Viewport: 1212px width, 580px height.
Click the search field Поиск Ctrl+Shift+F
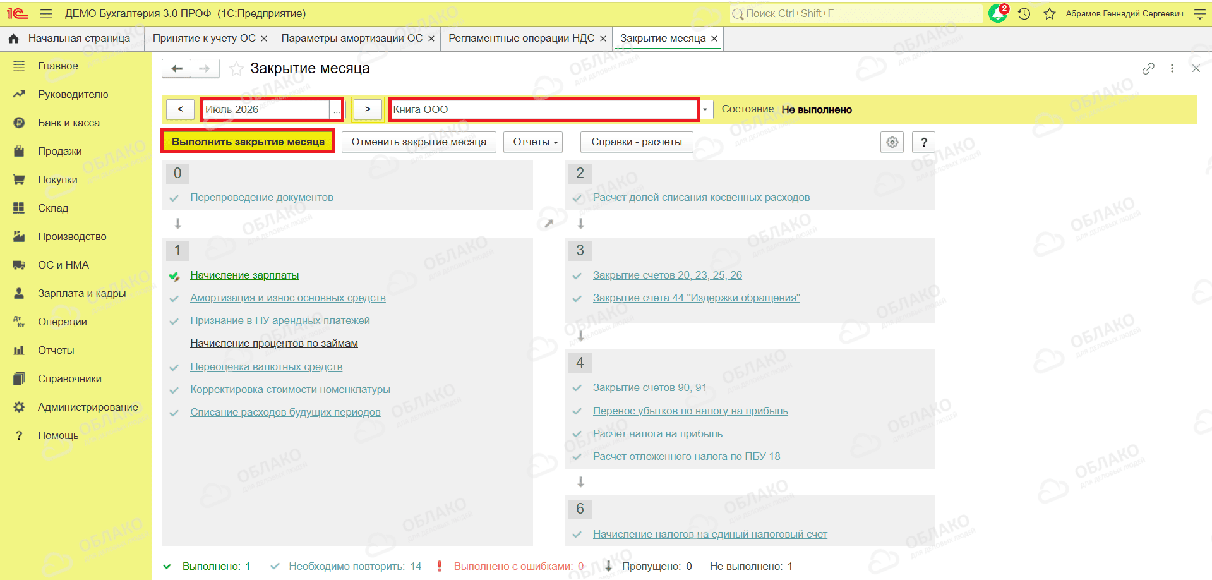coord(856,13)
